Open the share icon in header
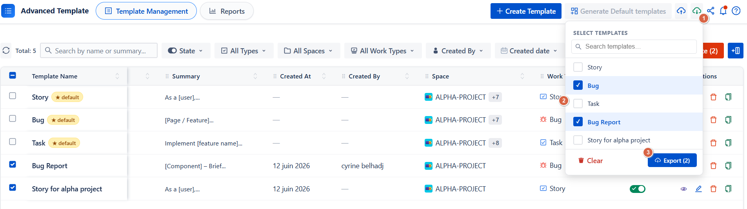The height and width of the screenshot is (209, 747). click(711, 11)
